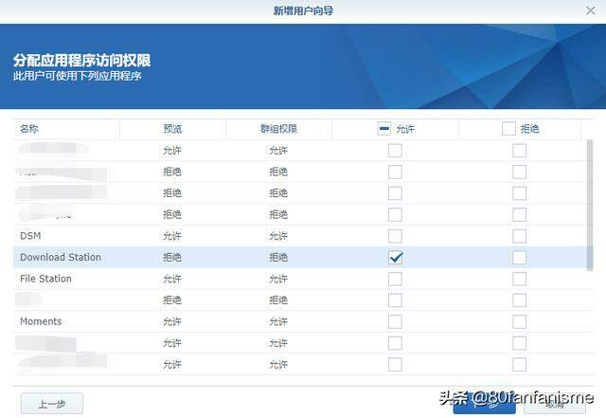Check Allow for File Station

click(x=395, y=279)
